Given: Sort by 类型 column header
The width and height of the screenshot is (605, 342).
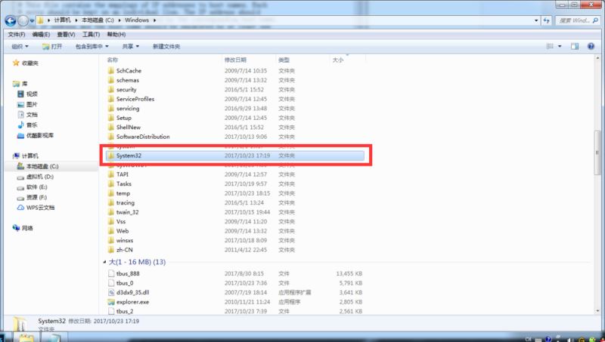Looking at the screenshot, I should (284, 60).
